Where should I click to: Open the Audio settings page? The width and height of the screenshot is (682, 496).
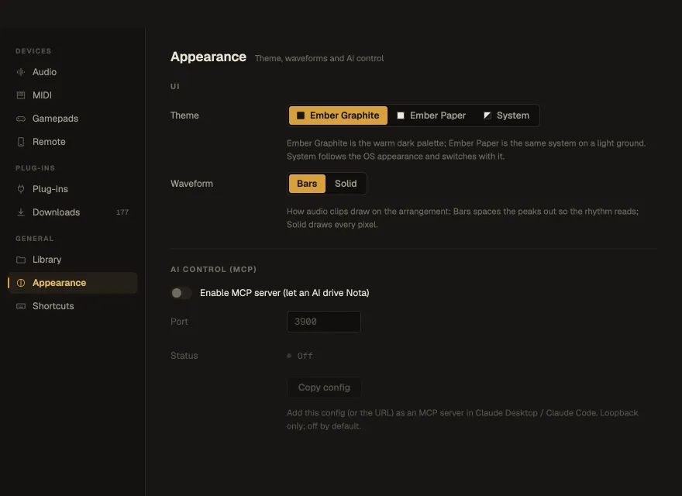click(x=72, y=72)
